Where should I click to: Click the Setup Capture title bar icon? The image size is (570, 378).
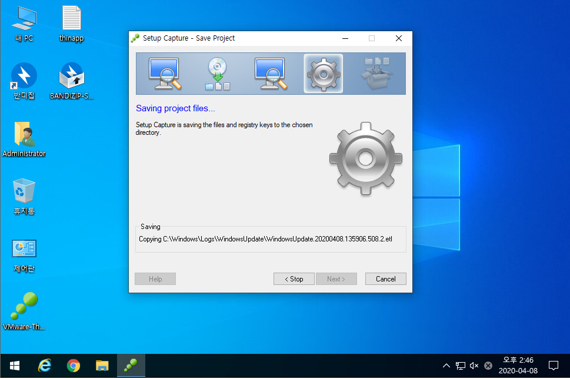[x=135, y=38]
